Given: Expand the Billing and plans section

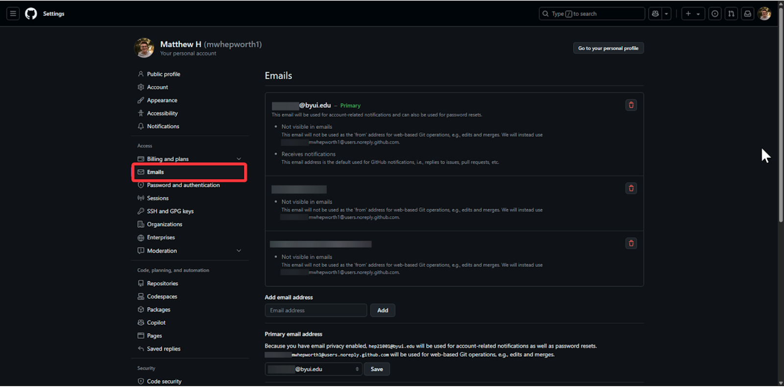Looking at the screenshot, I should coord(239,159).
